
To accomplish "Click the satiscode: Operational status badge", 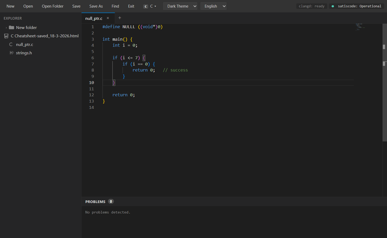I will coord(356,6).
